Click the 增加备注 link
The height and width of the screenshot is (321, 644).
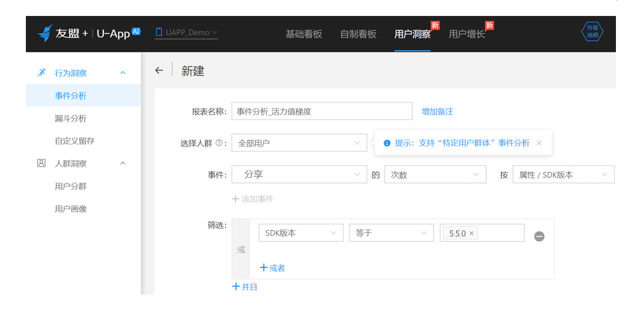coord(437,111)
